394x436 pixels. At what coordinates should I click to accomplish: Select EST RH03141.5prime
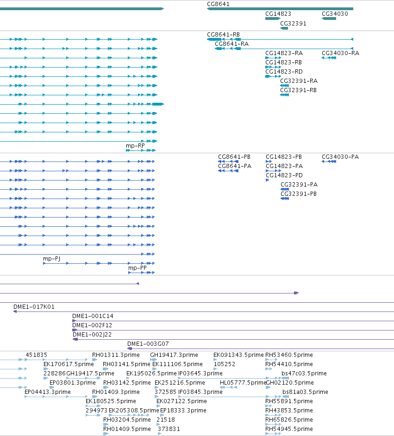coord(126,364)
